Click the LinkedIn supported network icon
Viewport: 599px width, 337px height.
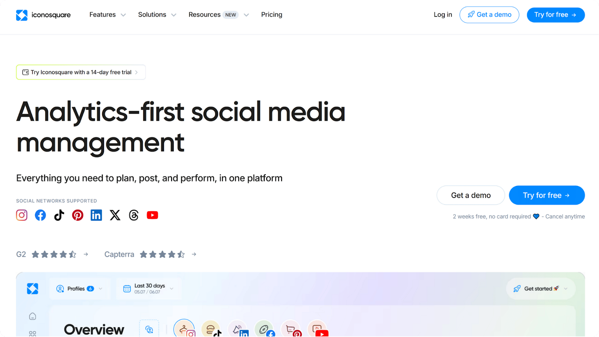coord(96,215)
